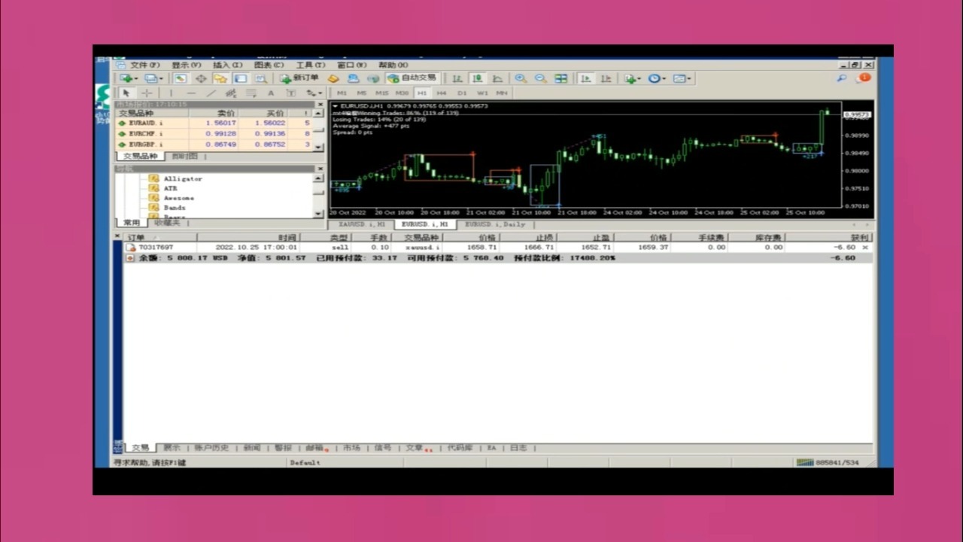Click the 新订单 new order button
963x542 pixels.
(299, 78)
